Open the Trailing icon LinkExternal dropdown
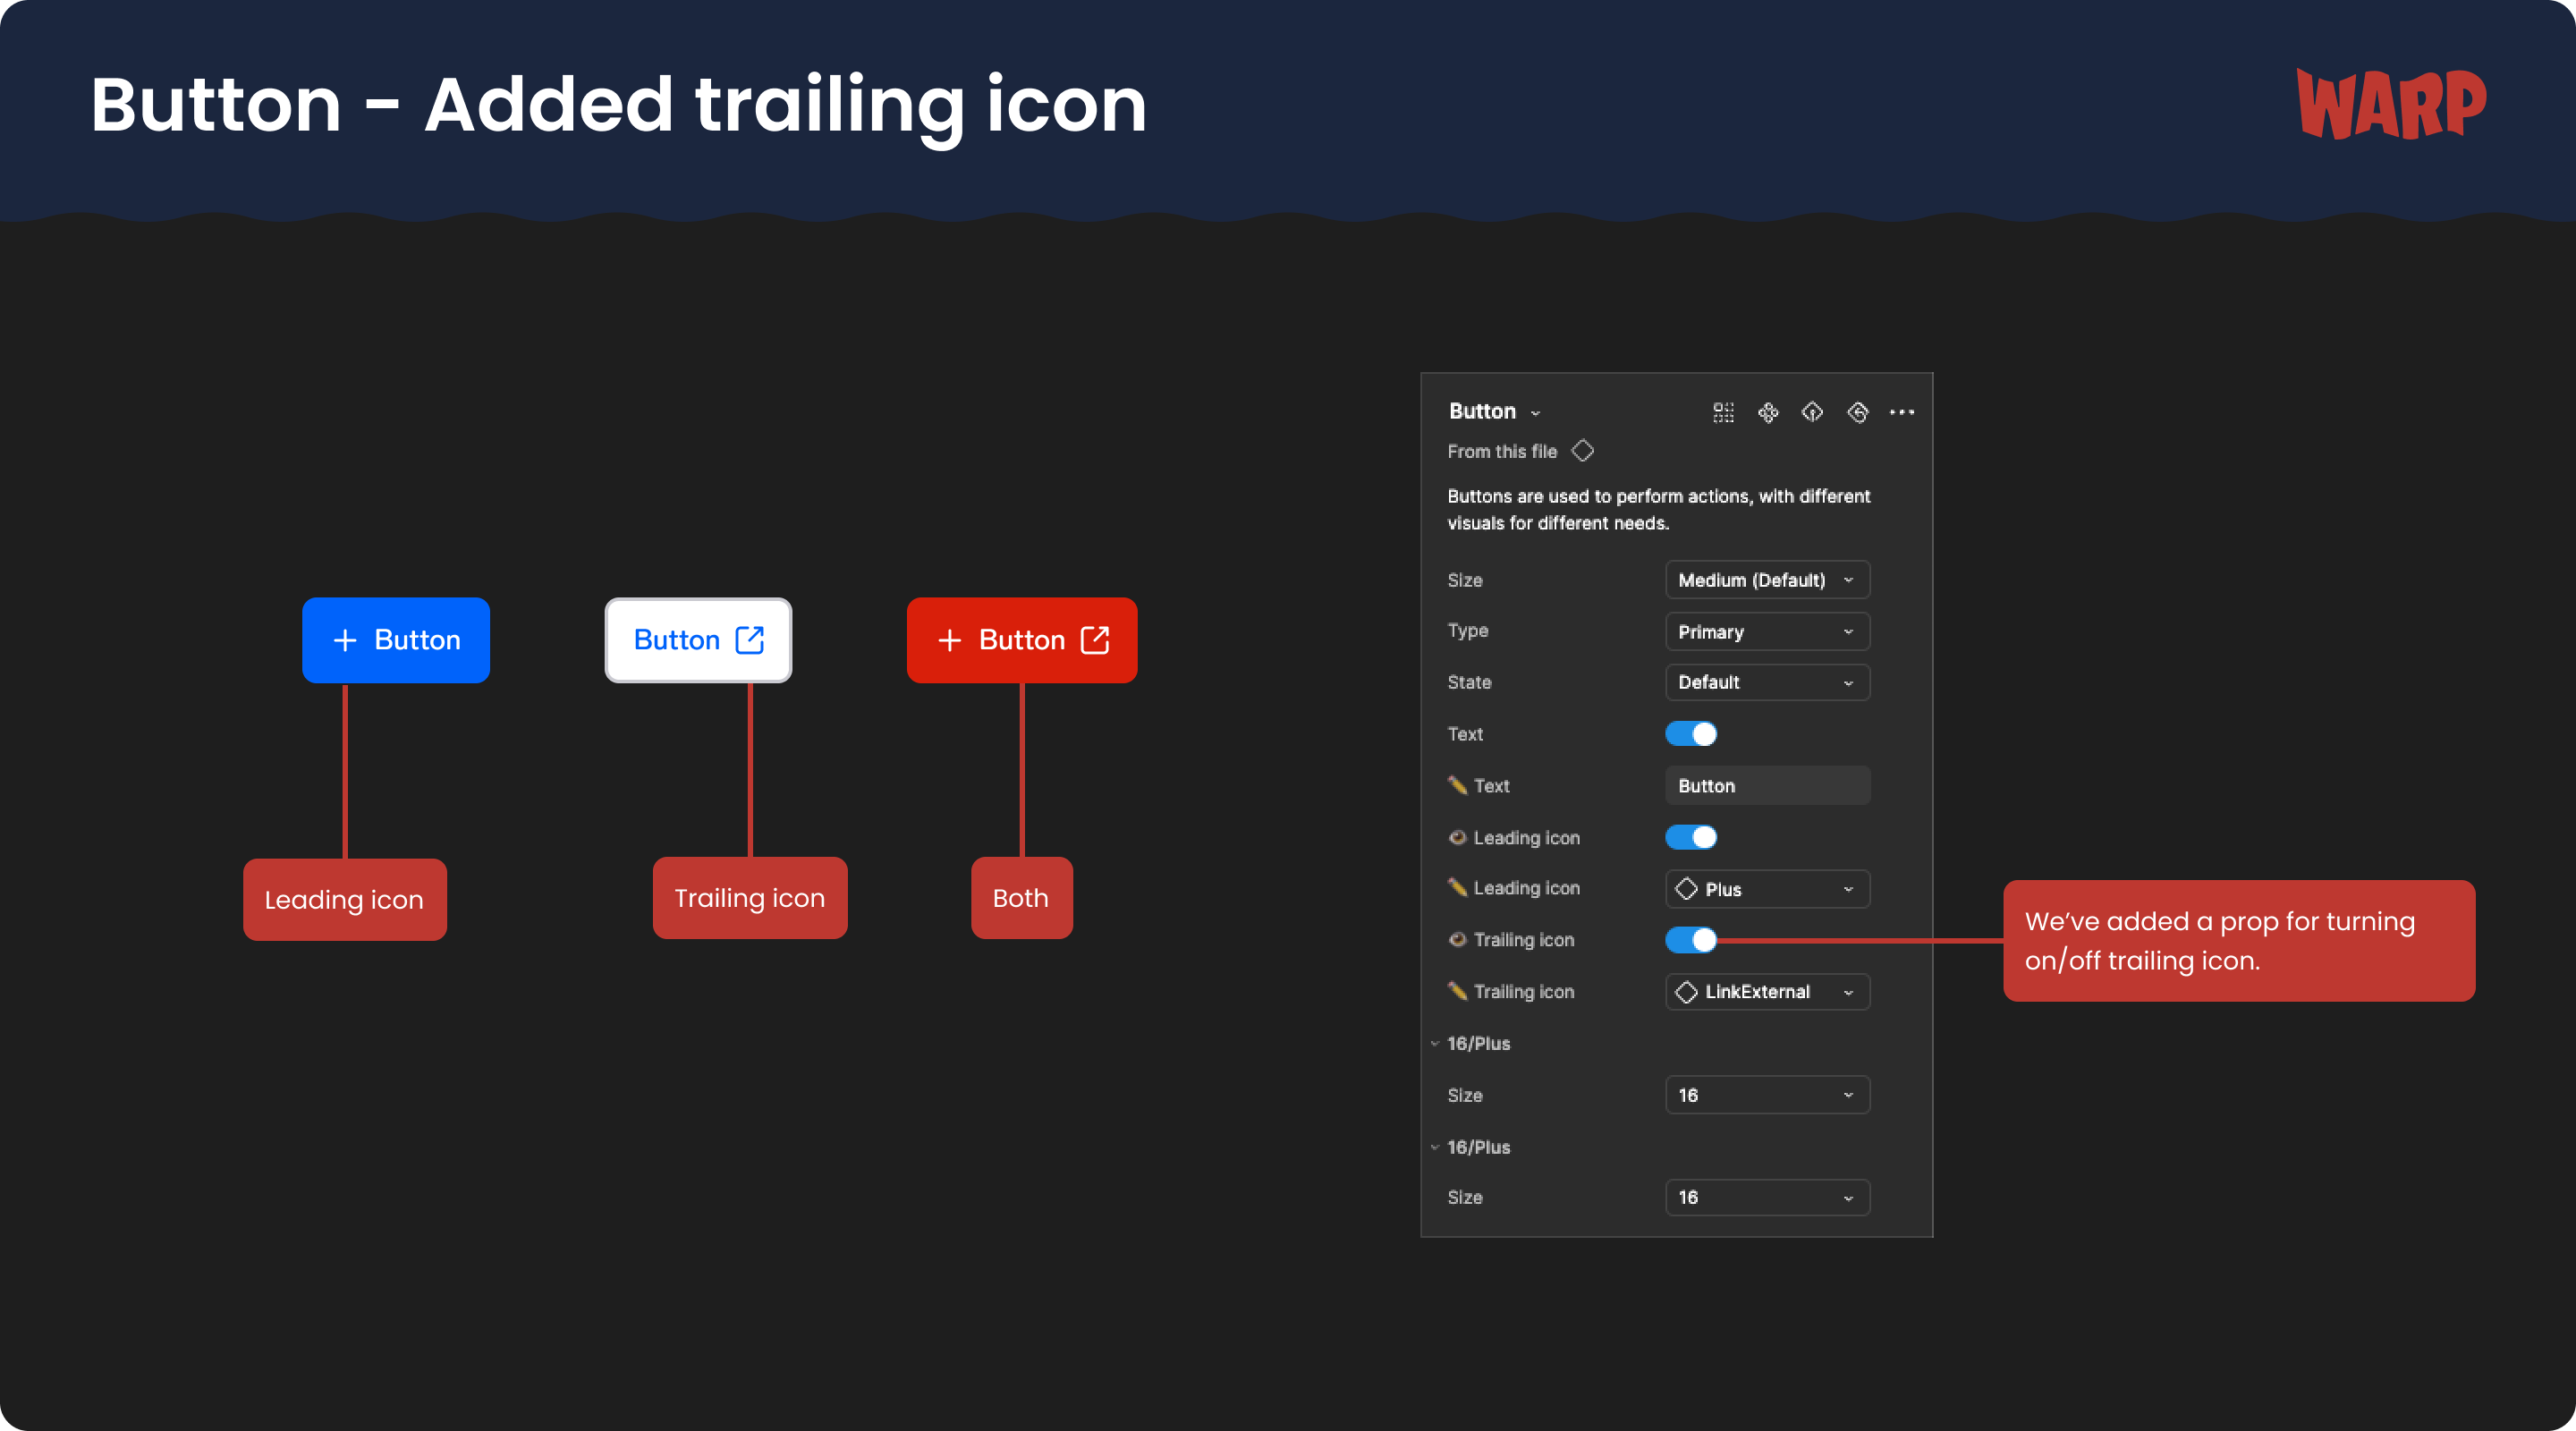 coord(1767,992)
